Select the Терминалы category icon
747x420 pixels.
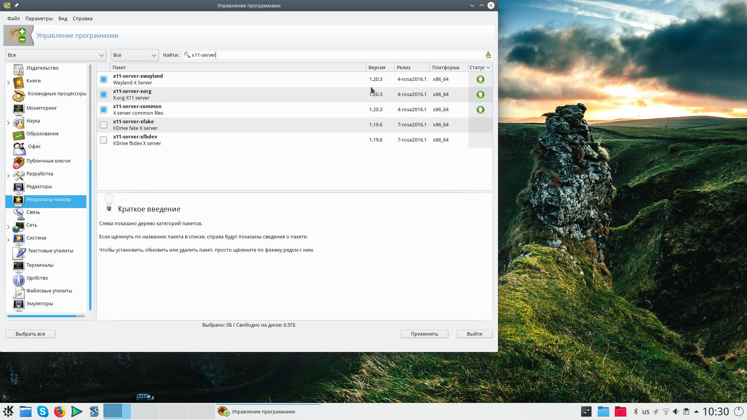[18, 266]
